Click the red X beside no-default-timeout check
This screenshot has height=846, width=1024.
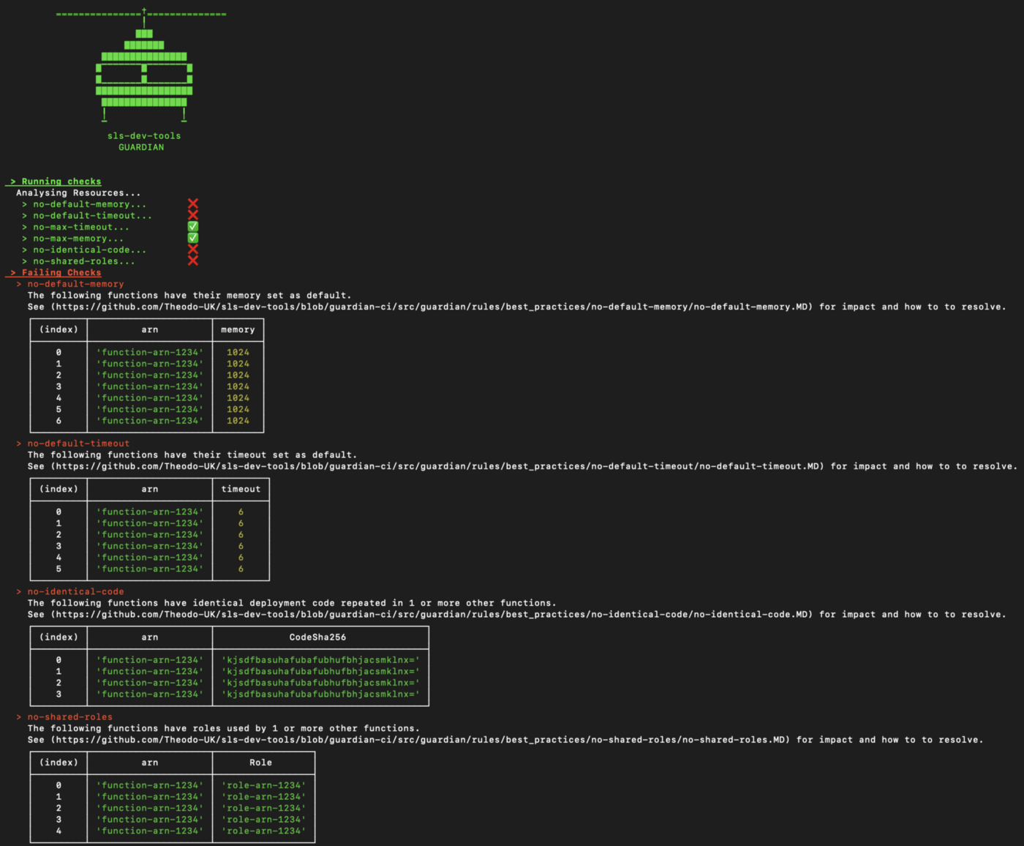(192, 215)
